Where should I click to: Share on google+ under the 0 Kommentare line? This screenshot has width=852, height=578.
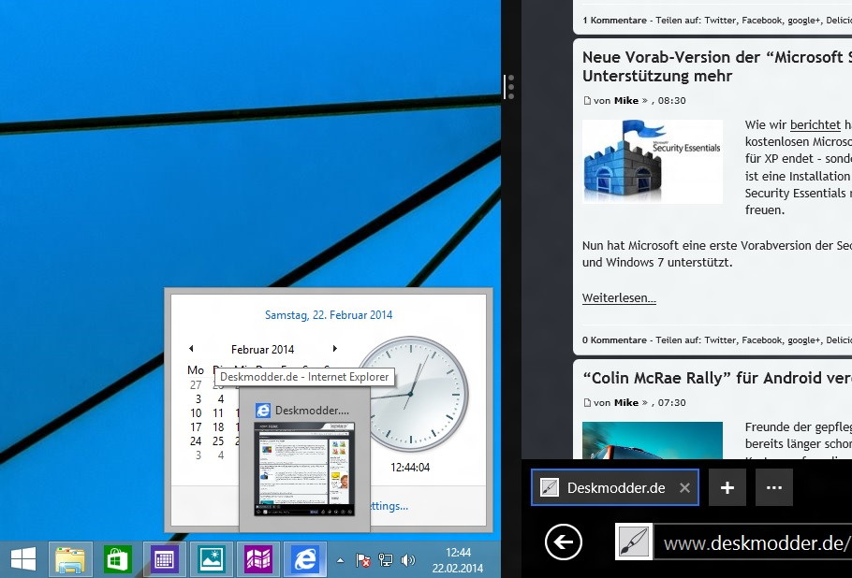[x=803, y=340]
